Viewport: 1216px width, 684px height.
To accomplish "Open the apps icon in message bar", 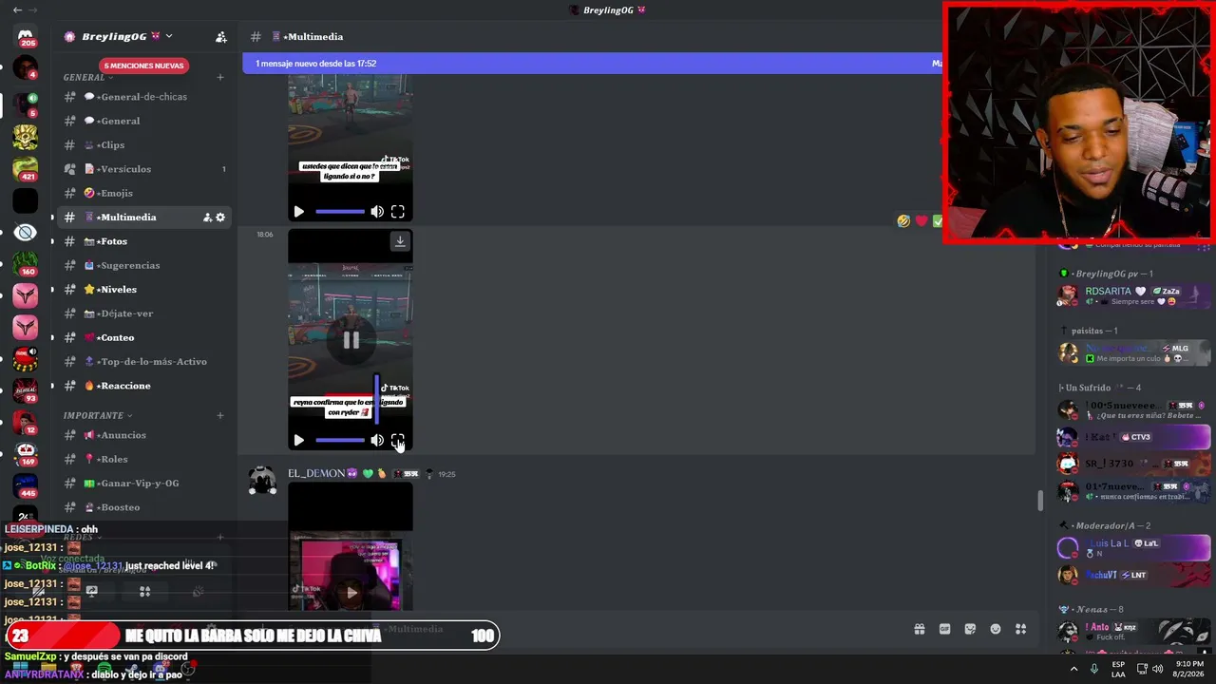I will click(x=1021, y=629).
